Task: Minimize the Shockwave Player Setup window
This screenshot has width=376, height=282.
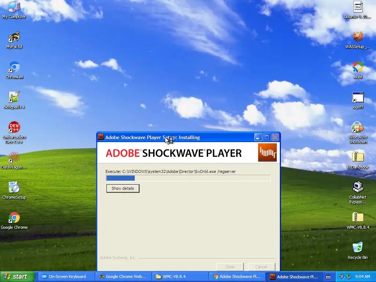Action: pyautogui.click(x=258, y=137)
